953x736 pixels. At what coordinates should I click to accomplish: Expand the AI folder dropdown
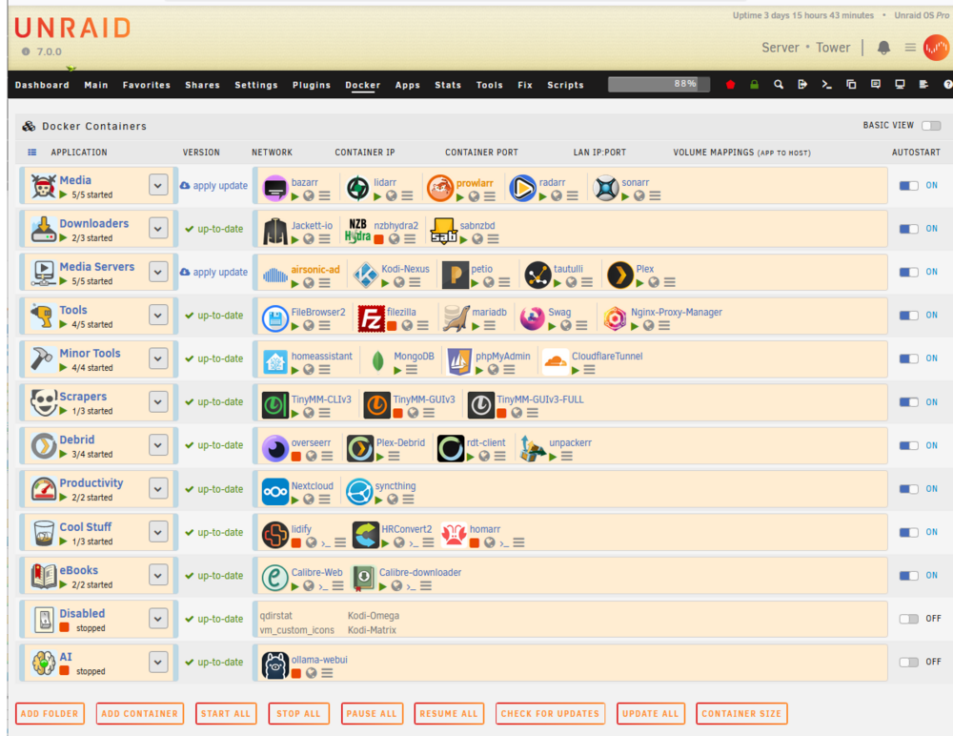pos(158,662)
